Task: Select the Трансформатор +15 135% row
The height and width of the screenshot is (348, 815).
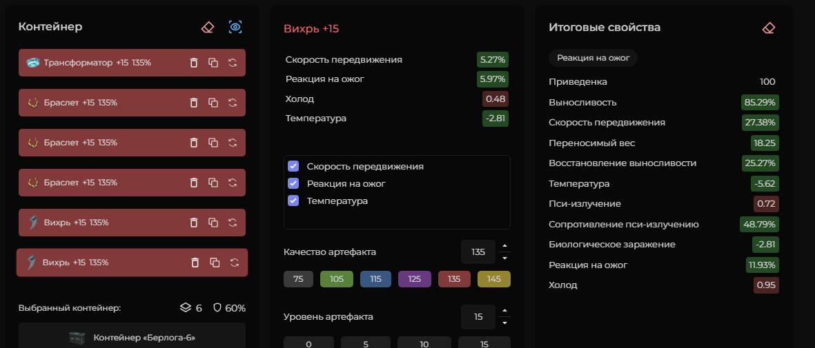Action: (132, 63)
